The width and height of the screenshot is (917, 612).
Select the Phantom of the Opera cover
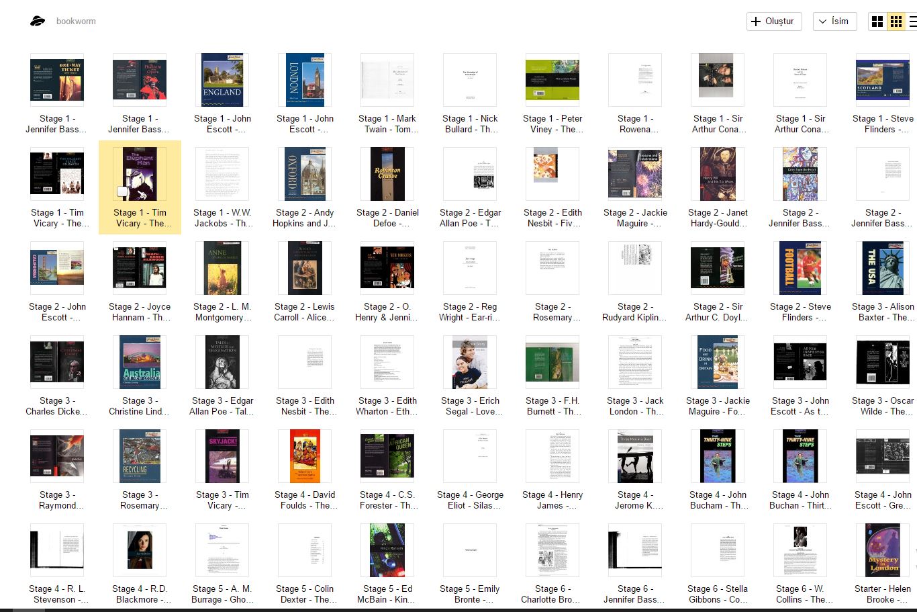140,80
